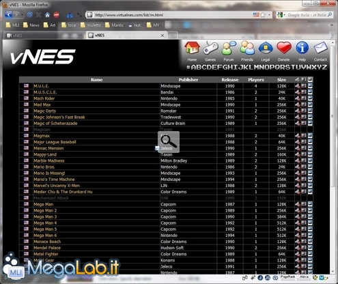Open the local bookmark folder
Screen dimensions: 338x284
(x=69, y=25)
